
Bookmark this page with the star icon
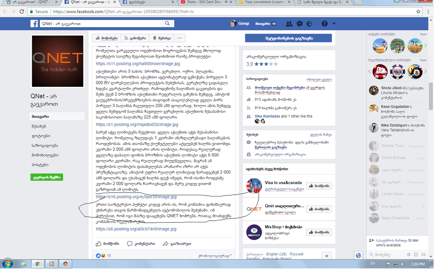(x=418, y=11)
